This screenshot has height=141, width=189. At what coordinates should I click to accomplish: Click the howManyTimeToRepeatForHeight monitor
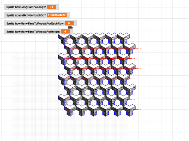[x=38, y=32]
